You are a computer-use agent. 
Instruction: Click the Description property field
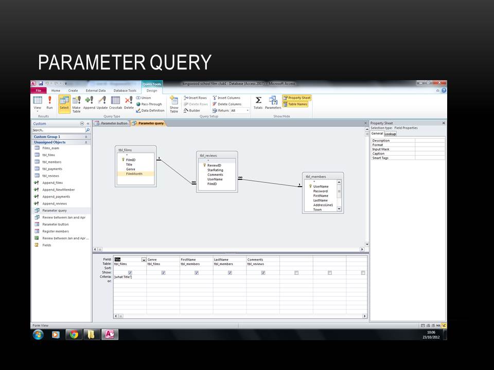(x=430, y=141)
